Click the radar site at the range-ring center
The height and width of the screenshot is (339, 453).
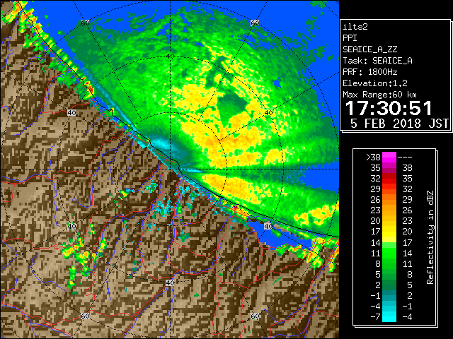tap(171, 169)
